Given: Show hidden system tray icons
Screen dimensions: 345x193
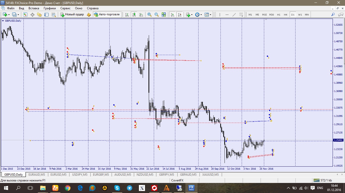Looking at the screenshot, I should 288,188.
